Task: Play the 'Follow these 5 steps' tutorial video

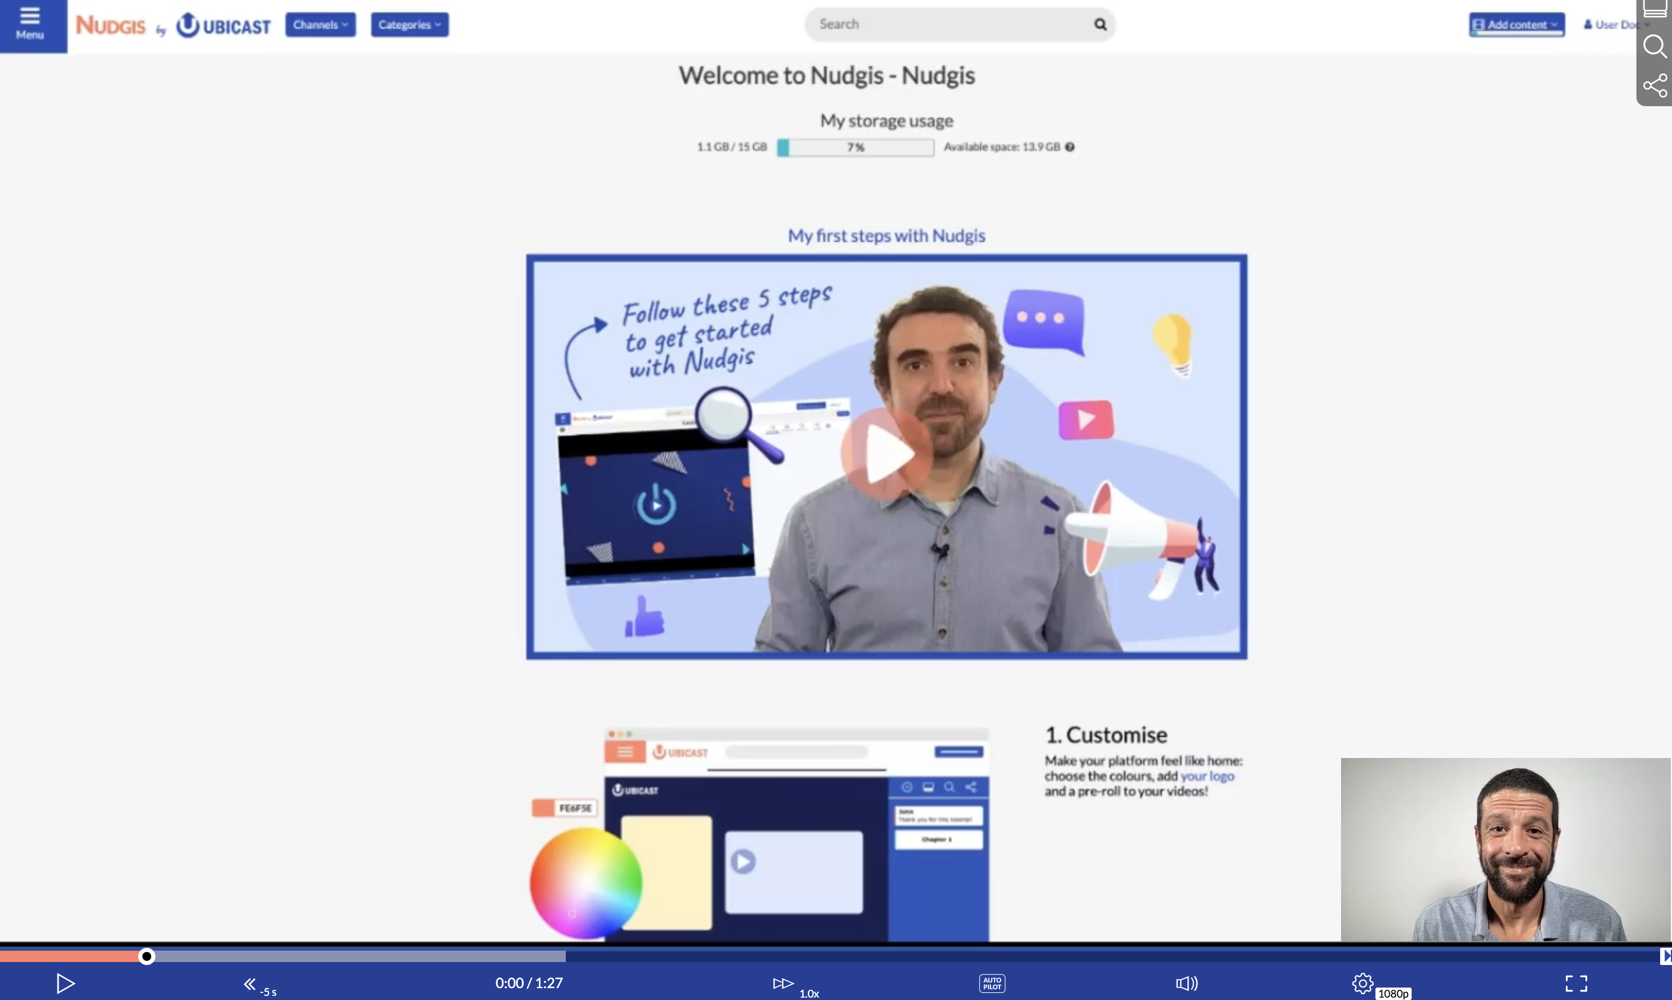Action: pyautogui.click(x=887, y=454)
